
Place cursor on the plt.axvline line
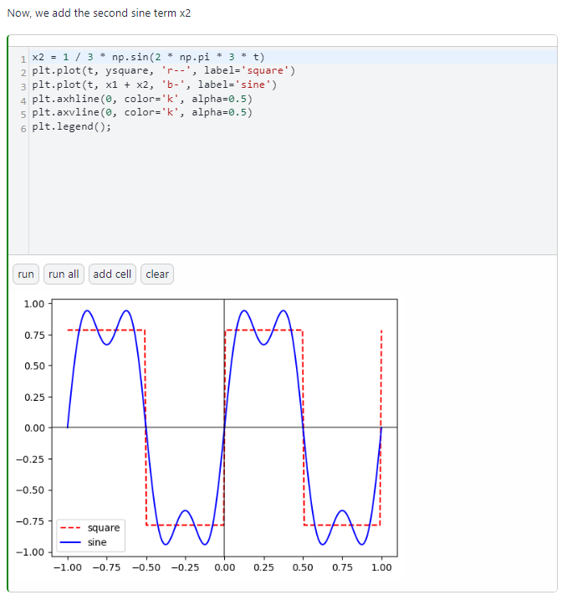pyautogui.click(x=141, y=112)
